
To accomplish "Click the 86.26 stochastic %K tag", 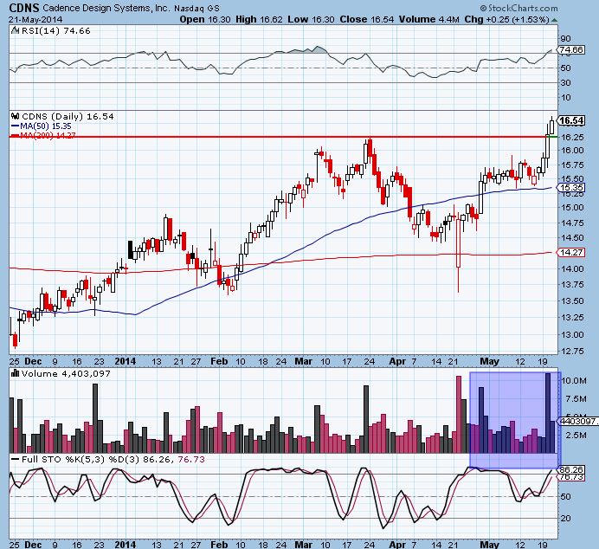I will 571,469.
